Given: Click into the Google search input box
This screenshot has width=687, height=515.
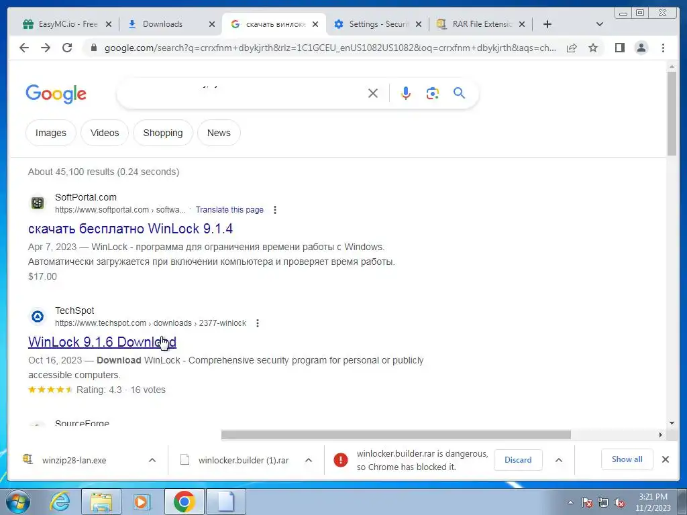Looking at the screenshot, I should coord(241,93).
